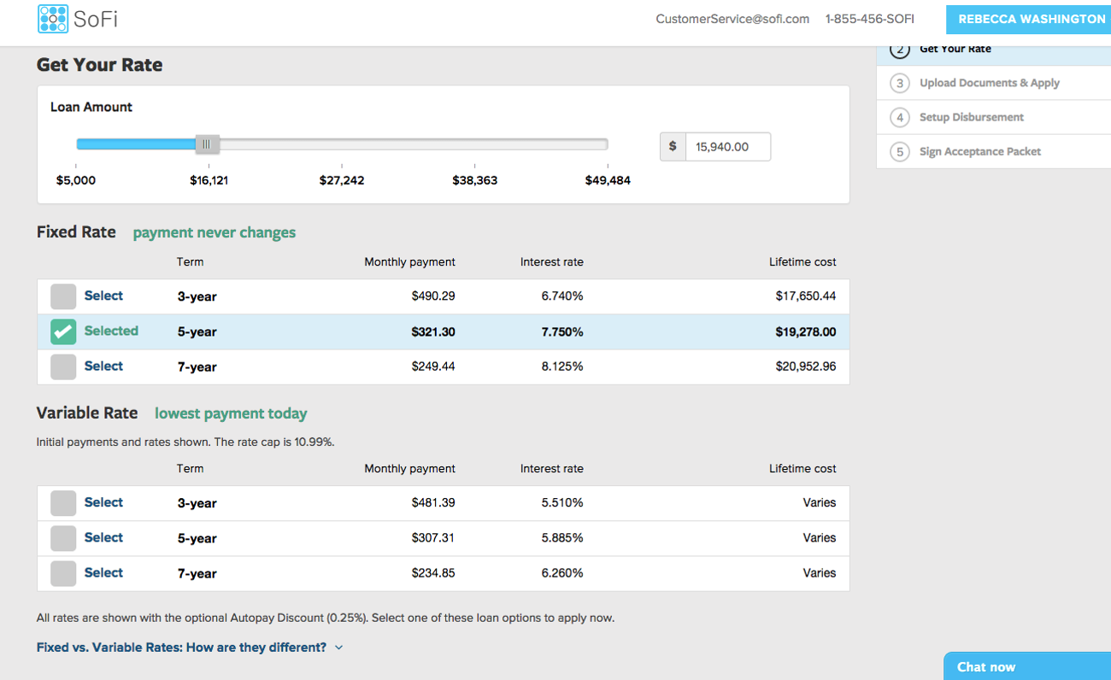Click variable 3-year monthly payment $481.39
This screenshot has width=1111, height=680.
coord(432,503)
